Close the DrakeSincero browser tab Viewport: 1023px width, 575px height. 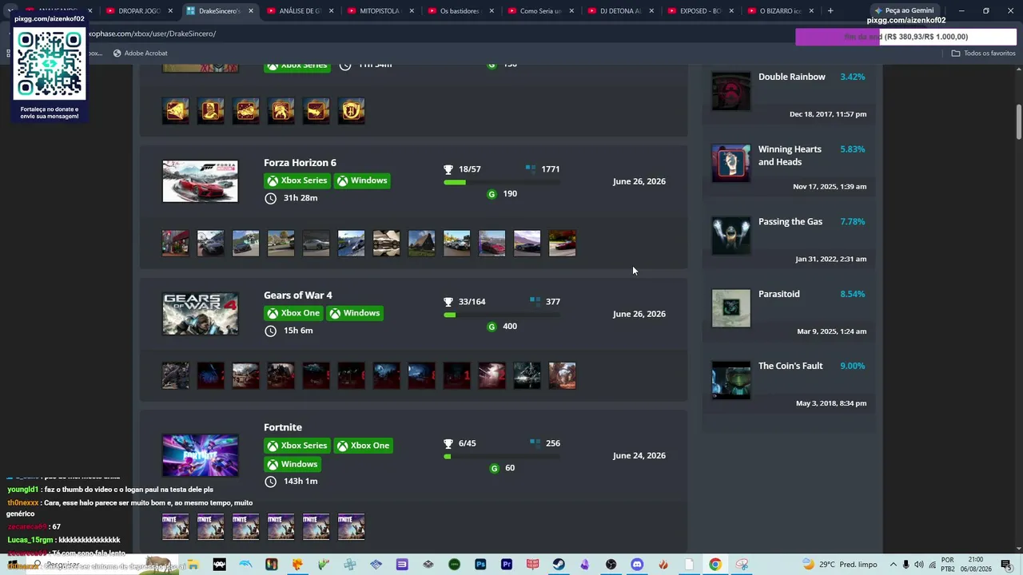(251, 11)
